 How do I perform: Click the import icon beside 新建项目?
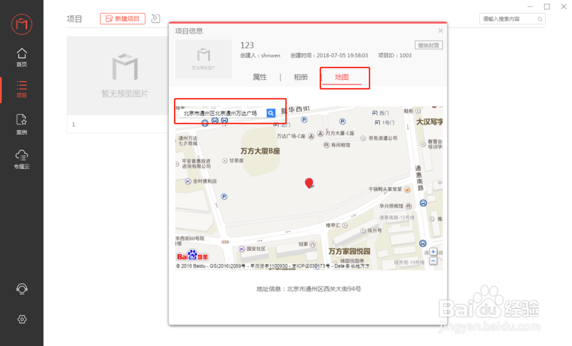point(156,18)
